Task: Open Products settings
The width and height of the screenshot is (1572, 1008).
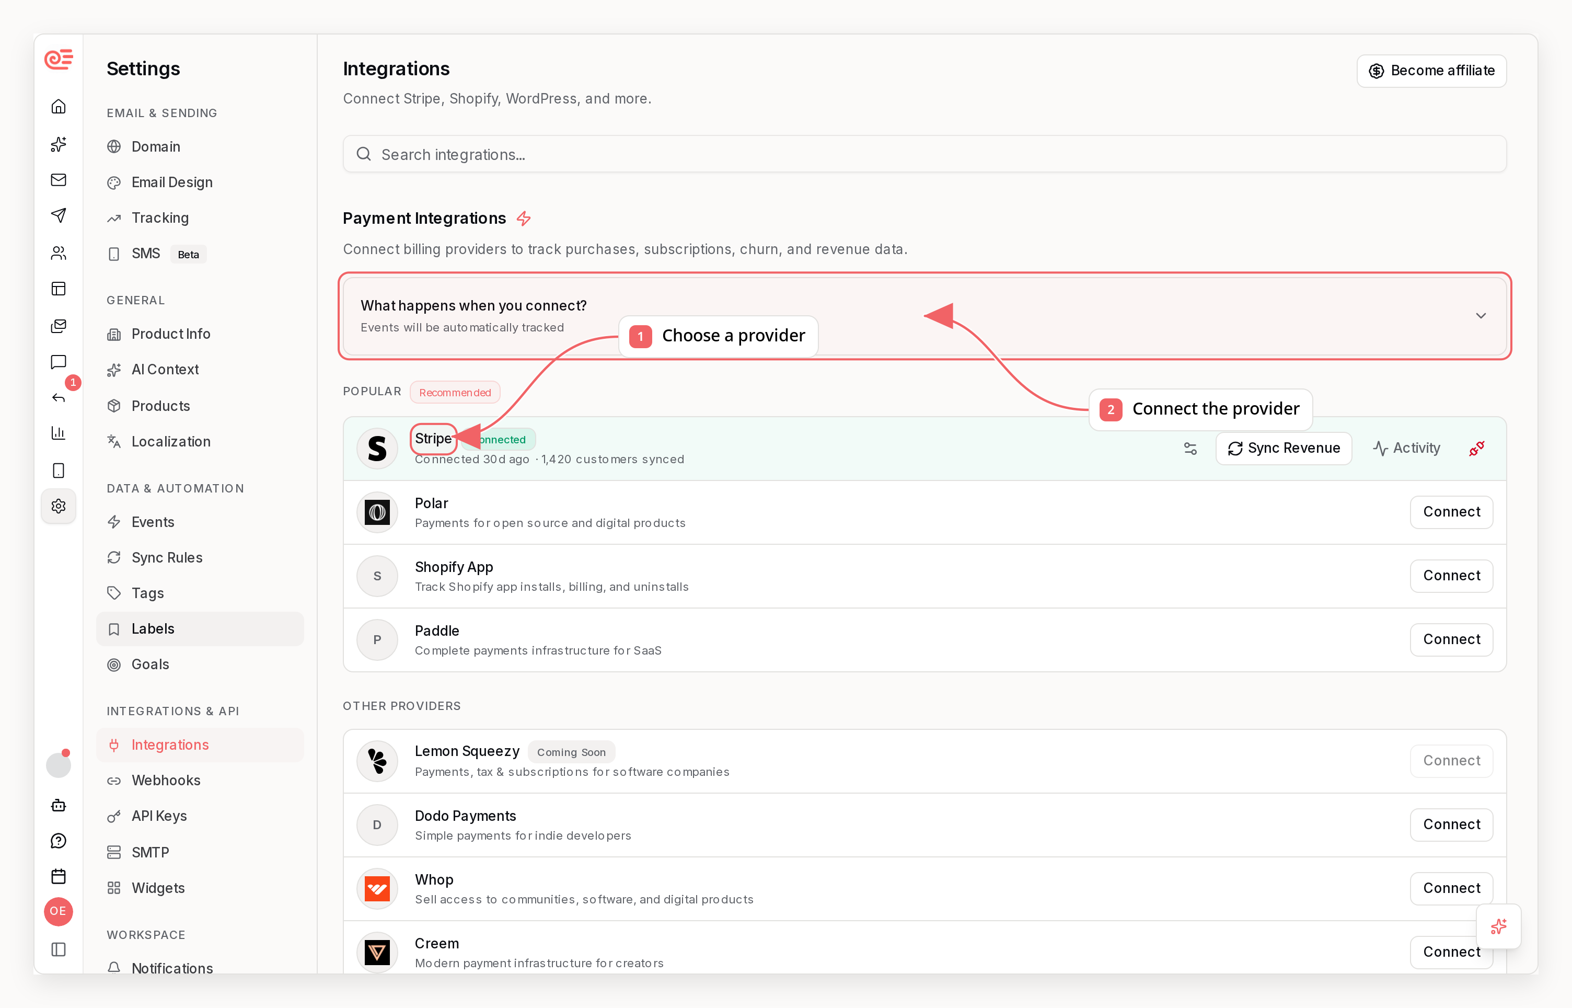Action: coord(200,406)
